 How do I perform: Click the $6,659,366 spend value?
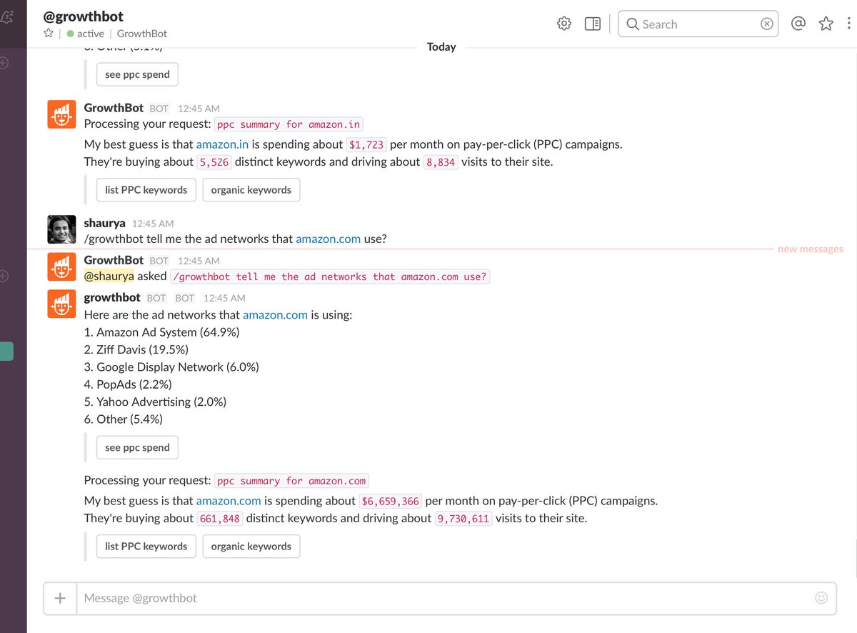(391, 501)
